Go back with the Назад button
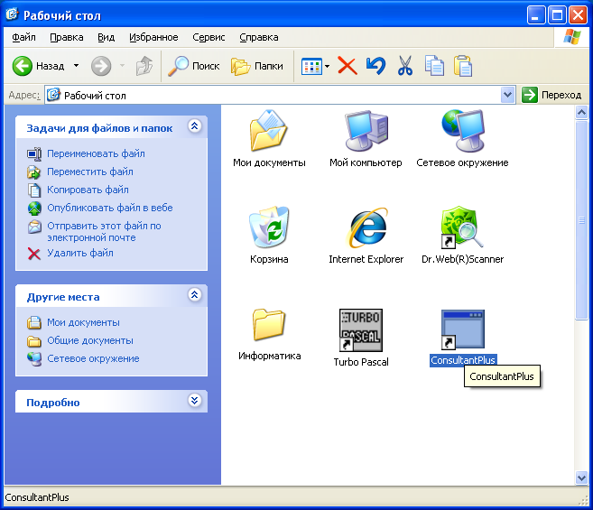 38,66
